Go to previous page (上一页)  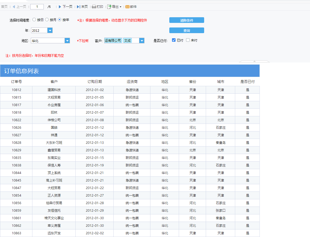[x=19, y=7]
